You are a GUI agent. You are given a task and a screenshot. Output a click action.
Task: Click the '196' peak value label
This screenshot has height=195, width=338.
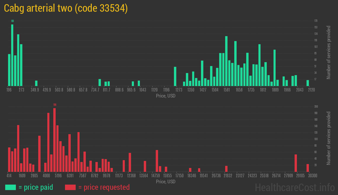pyautogui.click(x=55, y=105)
